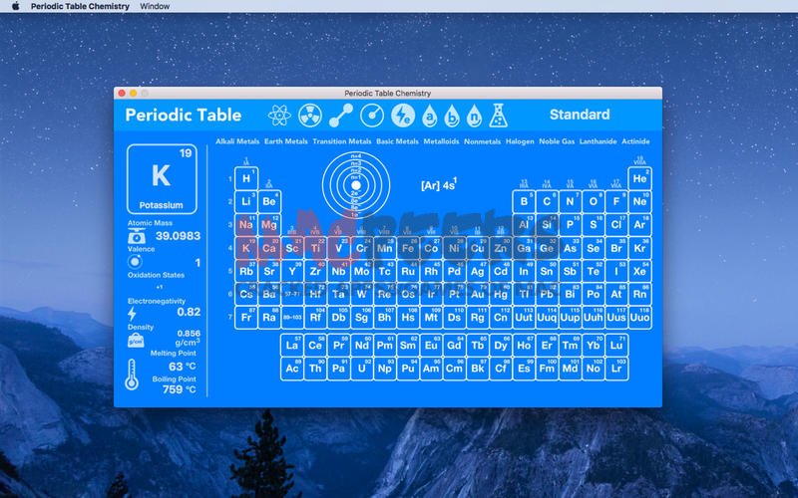Screen dimensions: 798x498
Task: Select Lawrencium Lr element
Action: [616, 369]
